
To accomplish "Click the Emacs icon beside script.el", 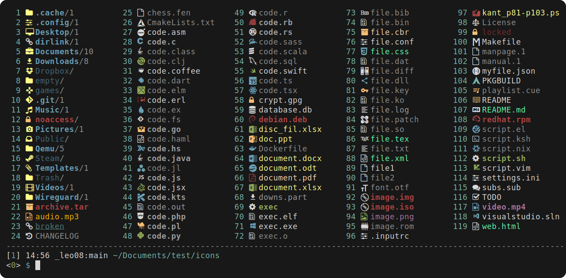I will [476, 129].
